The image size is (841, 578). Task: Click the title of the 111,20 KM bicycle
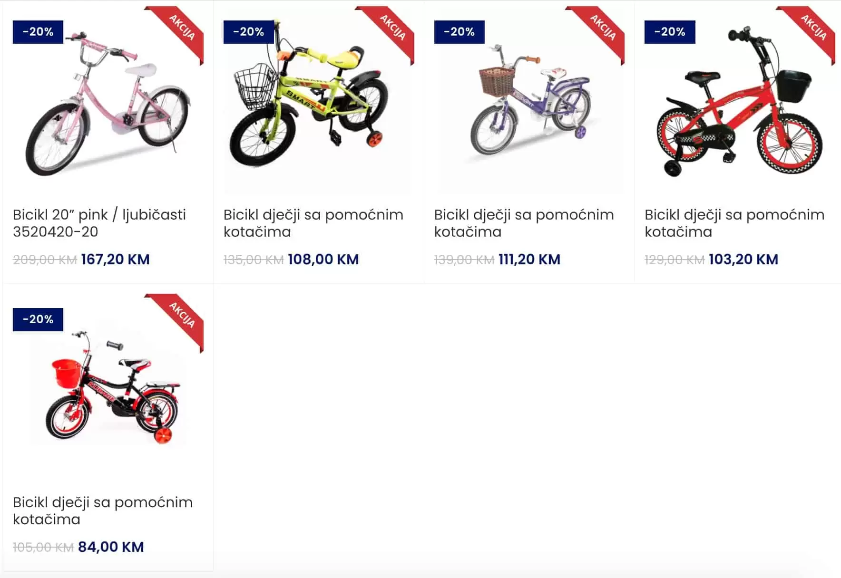pos(524,223)
